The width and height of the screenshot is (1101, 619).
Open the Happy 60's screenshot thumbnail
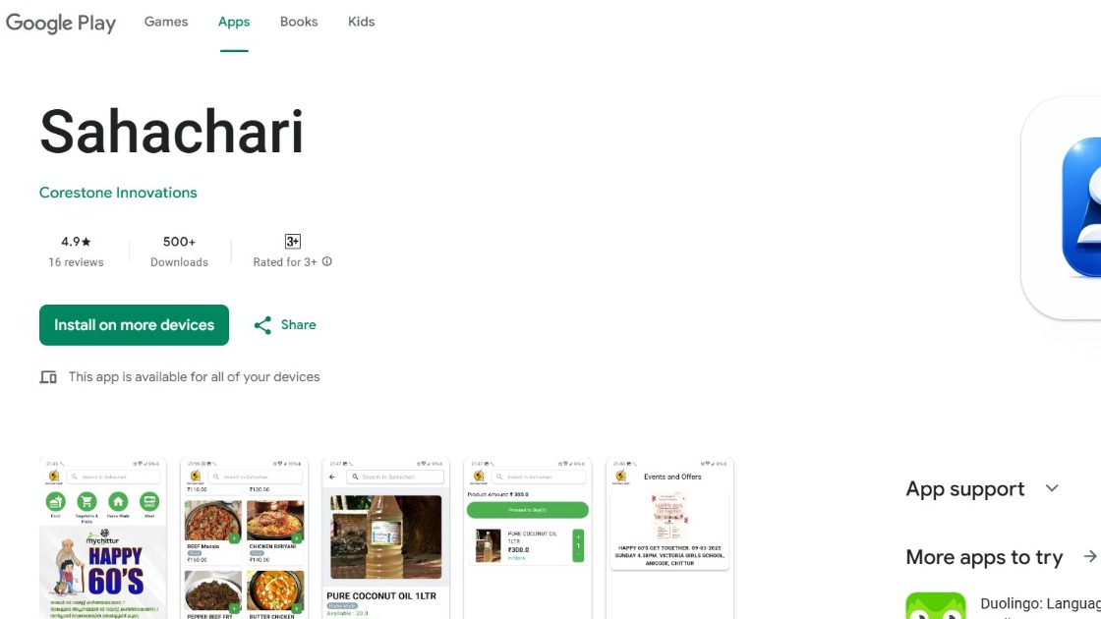click(103, 538)
